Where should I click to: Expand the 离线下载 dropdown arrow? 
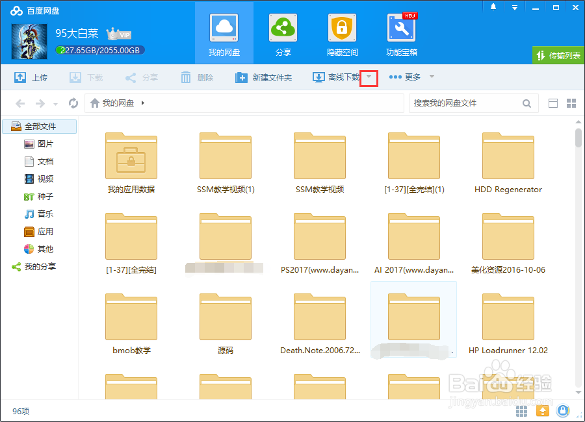pos(369,77)
